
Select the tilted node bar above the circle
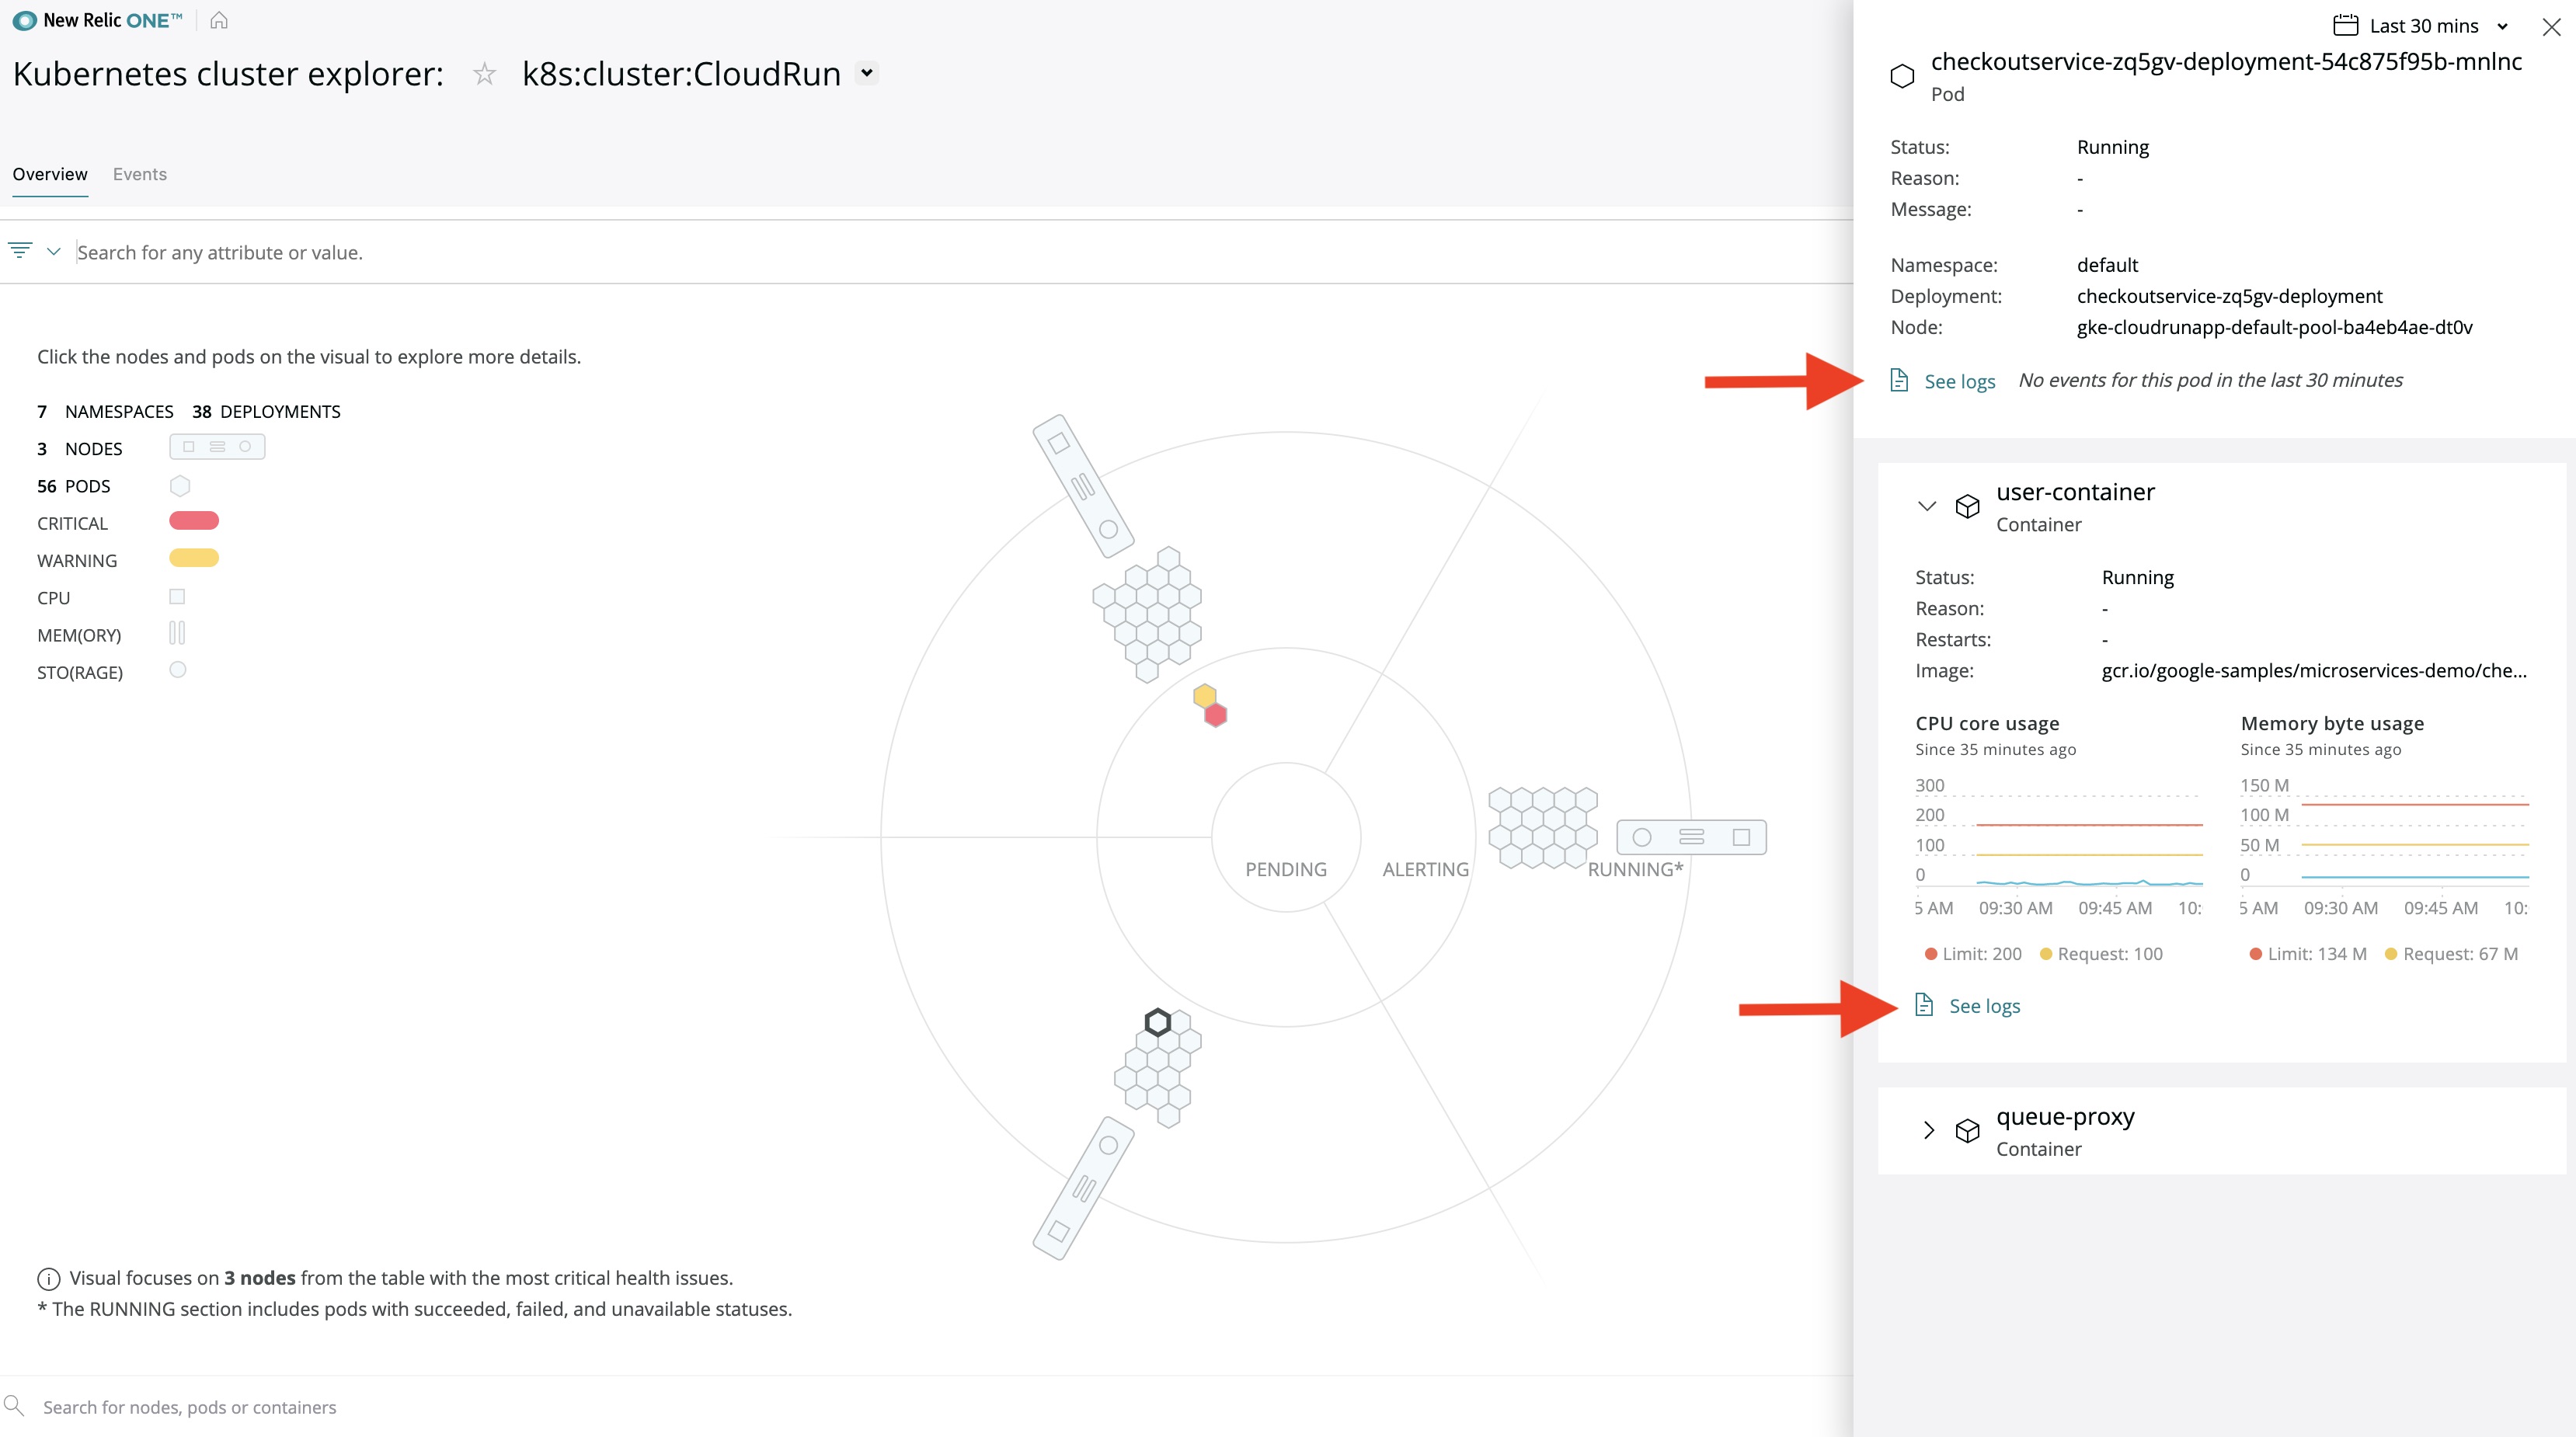(1083, 486)
